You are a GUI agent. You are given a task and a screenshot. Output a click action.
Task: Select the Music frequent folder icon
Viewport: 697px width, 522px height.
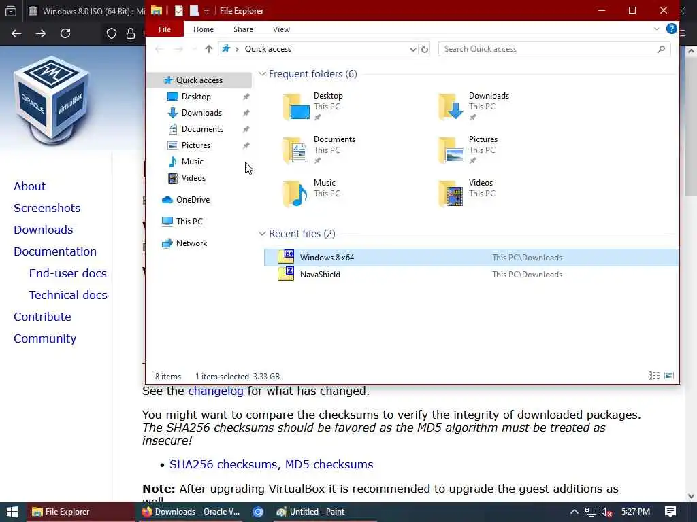[x=297, y=194]
